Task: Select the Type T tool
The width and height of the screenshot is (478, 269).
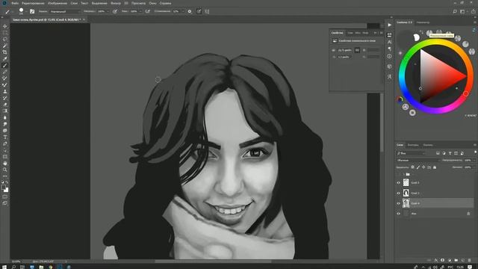Action: coord(5,137)
